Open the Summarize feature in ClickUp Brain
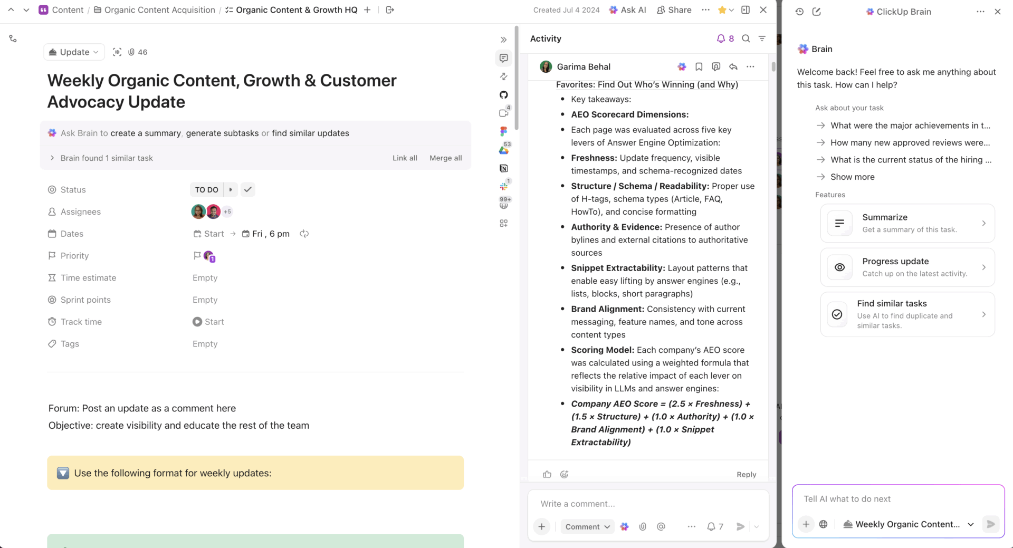This screenshot has width=1013, height=548. pos(906,223)
